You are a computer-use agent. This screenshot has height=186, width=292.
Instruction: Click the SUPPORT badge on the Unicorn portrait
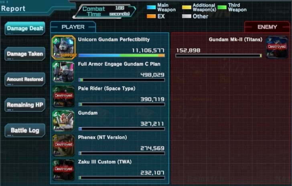[x=69, y=55]
